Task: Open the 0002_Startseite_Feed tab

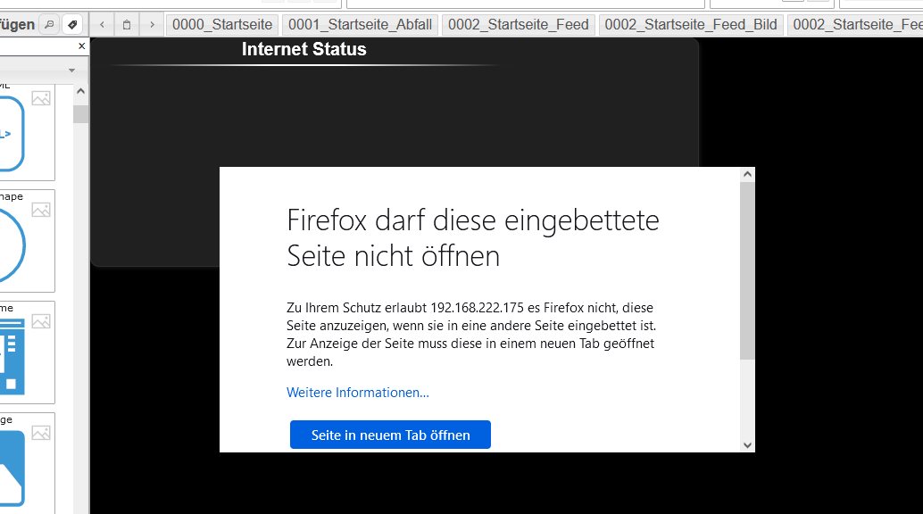Action: pyautogui.click(x=518, y=25)
